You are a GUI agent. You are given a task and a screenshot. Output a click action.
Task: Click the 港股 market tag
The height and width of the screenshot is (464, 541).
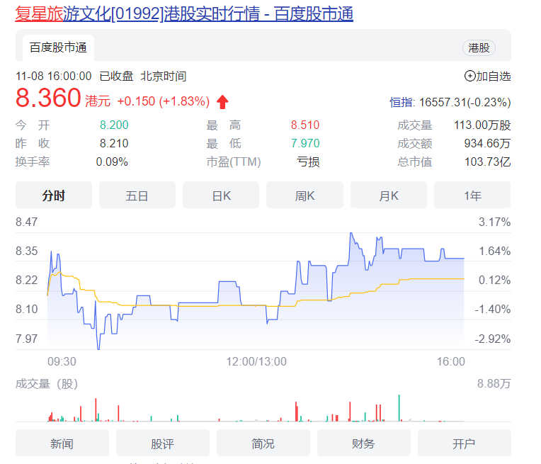pos(479,48)
